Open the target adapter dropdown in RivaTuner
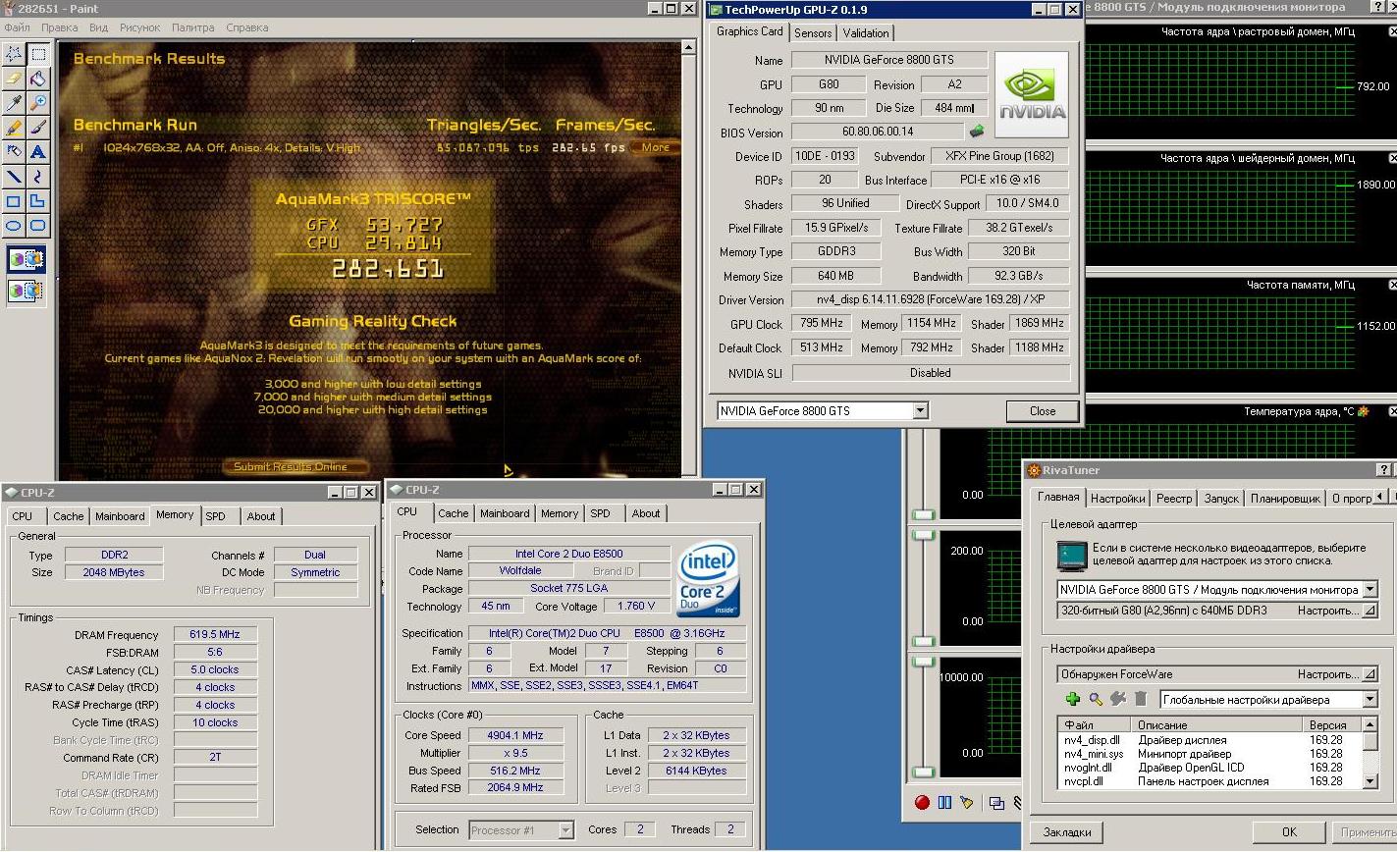The image size is (1397, 852). pos(1370,590)
